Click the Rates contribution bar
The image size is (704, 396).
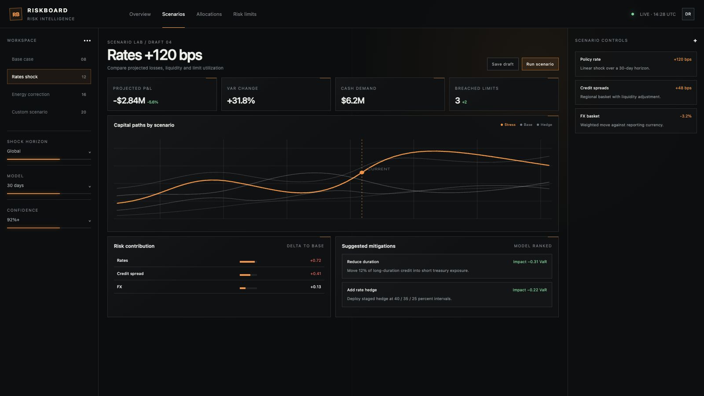[248, 262]
